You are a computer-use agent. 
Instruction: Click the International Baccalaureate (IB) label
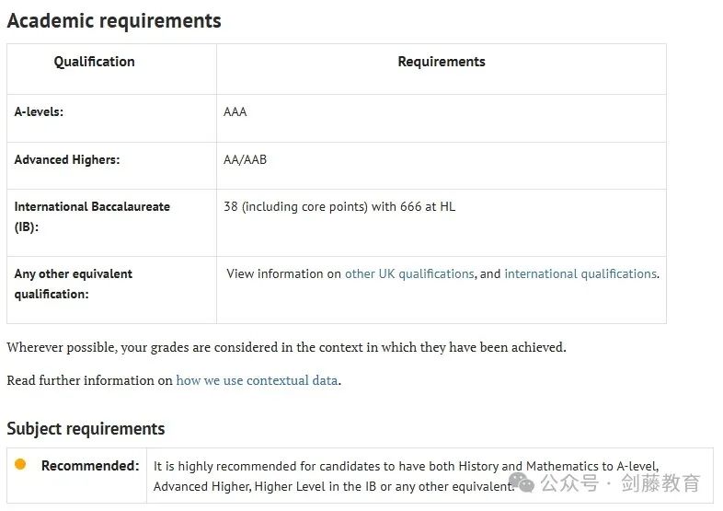tap(92, 216)
